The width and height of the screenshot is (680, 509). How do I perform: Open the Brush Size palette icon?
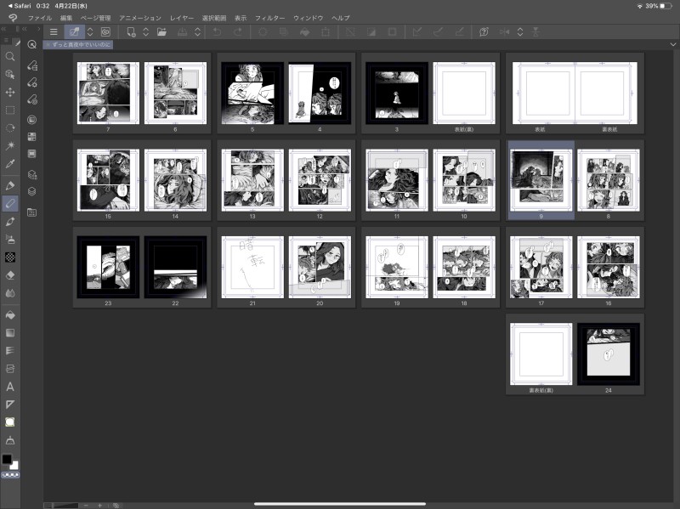[31, 99]
